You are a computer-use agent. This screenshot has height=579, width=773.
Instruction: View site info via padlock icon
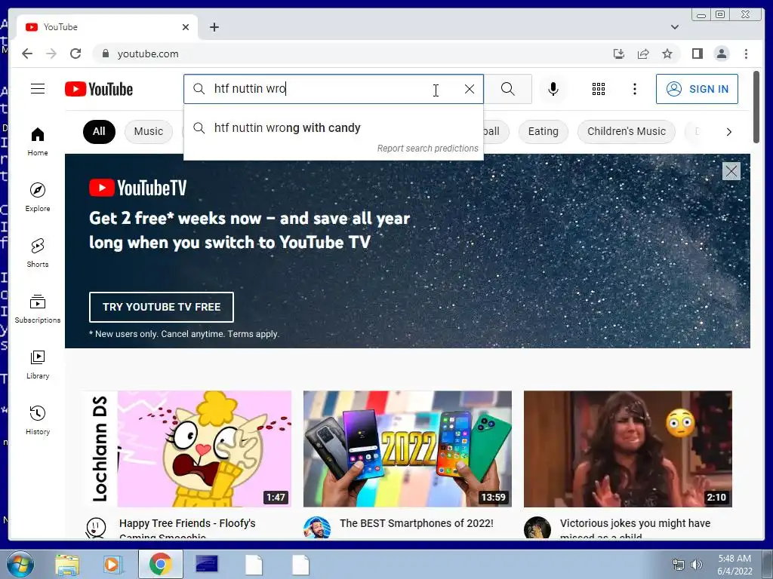[105, 54]
